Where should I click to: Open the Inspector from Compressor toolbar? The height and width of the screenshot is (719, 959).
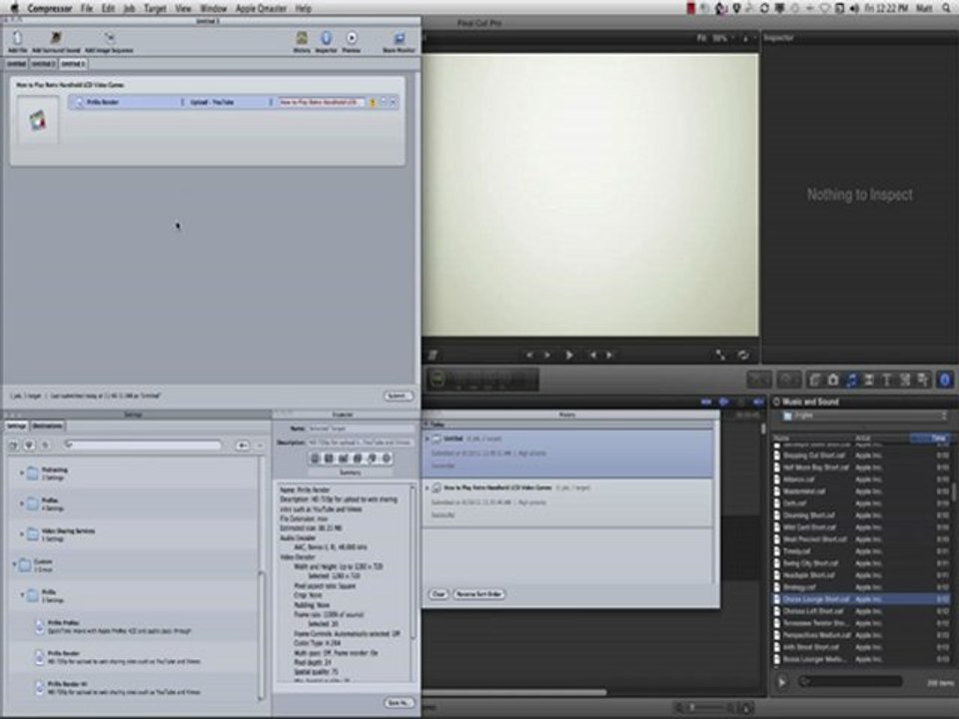pos(326,38)
